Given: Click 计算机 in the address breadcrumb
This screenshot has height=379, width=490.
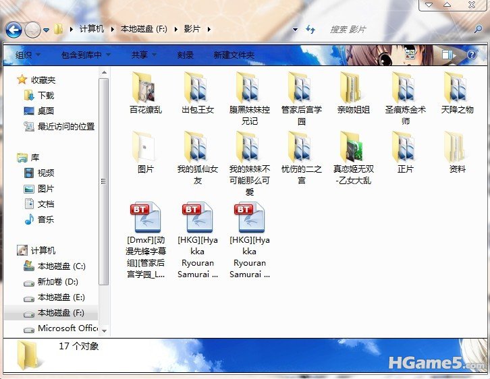Looking at the screenshot, I should (x=92, y=29).
